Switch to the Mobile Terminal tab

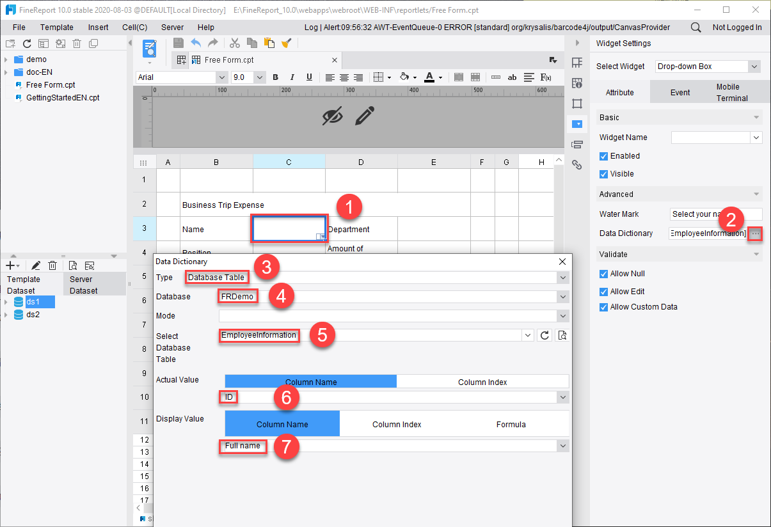coord(732,92)
